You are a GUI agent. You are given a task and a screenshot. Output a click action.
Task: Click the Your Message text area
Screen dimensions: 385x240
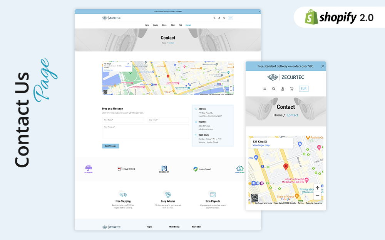(145, 132)
